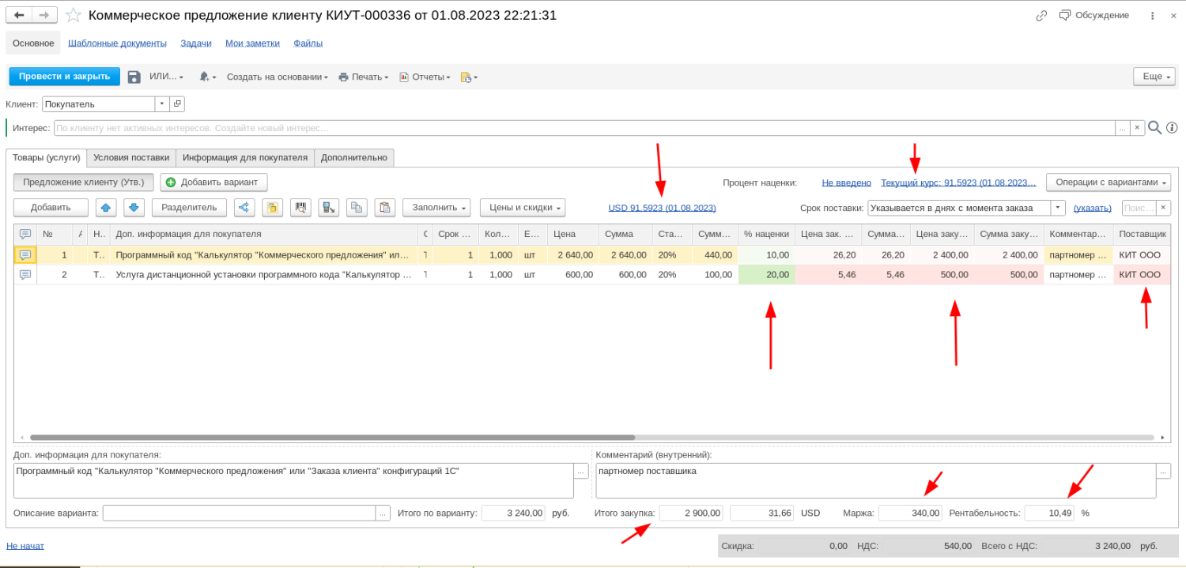Click the copy rows icon
1186x568 pixels.
tap(357, 207)
